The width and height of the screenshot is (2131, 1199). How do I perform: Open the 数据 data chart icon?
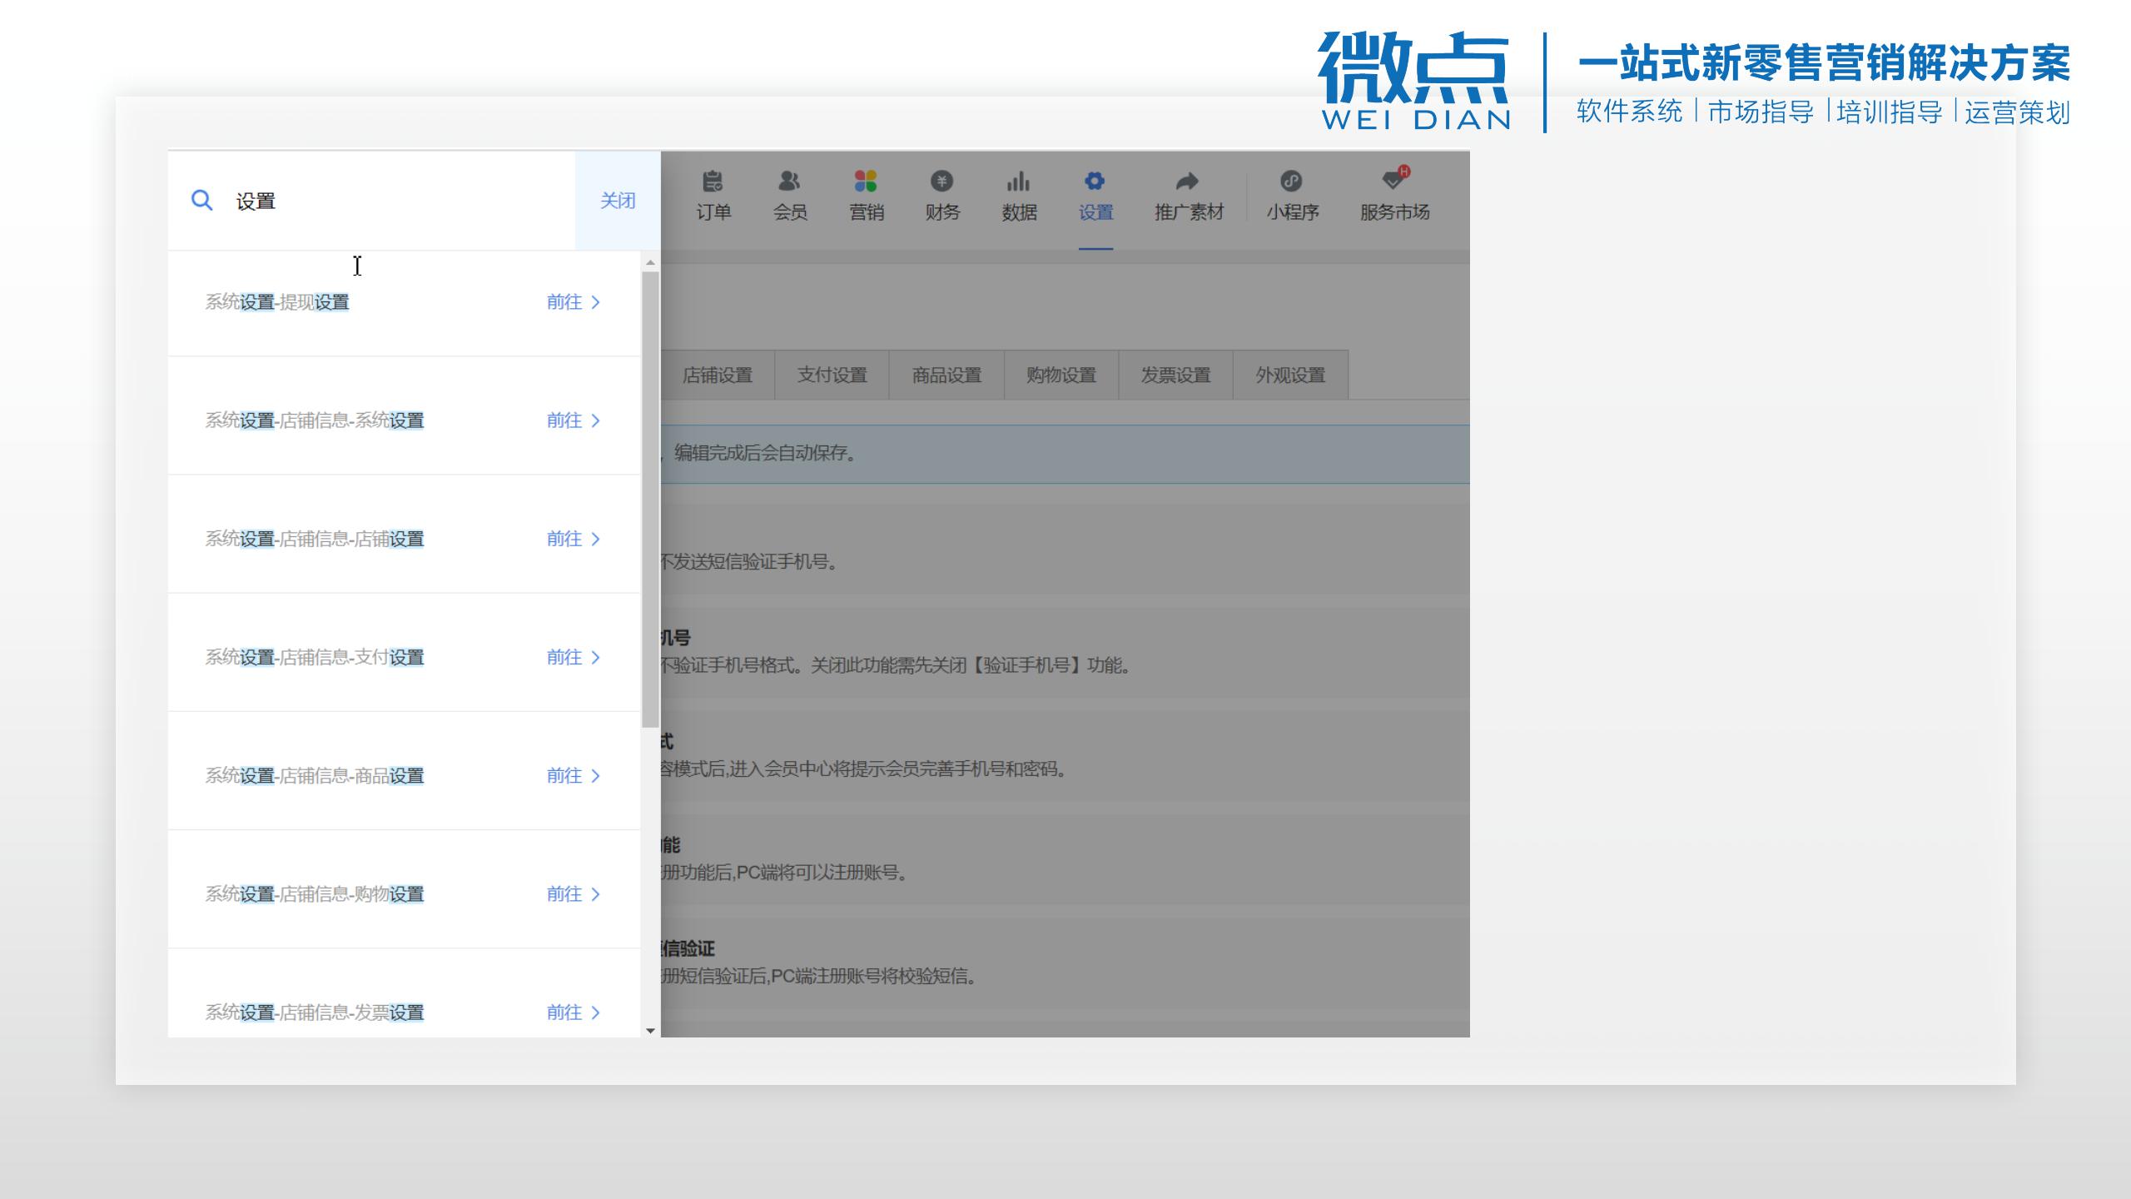point(1018,181)
